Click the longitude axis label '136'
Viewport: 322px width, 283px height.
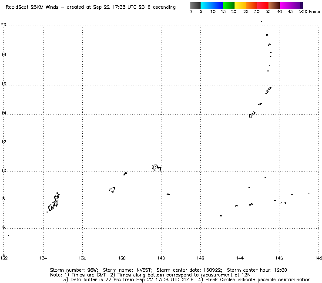coord(82,258)
